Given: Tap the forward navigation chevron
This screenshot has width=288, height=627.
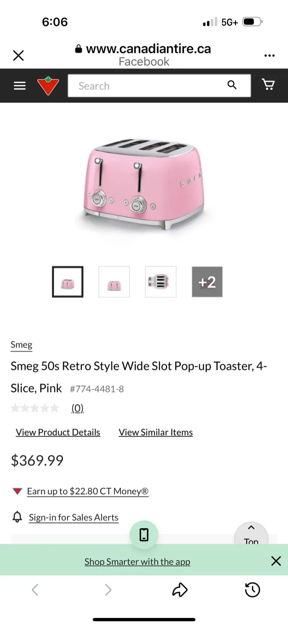Looking at the screenshot, I should pos(108,590).
